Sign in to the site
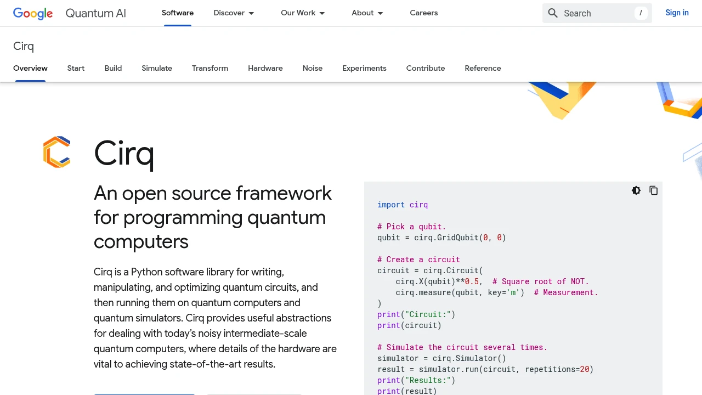The image size is (702, 395). (677, 13)
